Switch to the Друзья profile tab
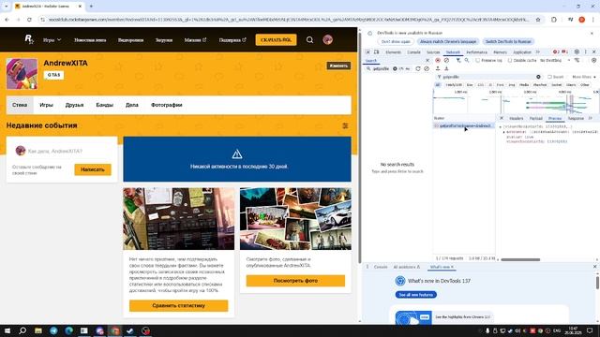This screenshot has height=337, width=600. (74, 105)
